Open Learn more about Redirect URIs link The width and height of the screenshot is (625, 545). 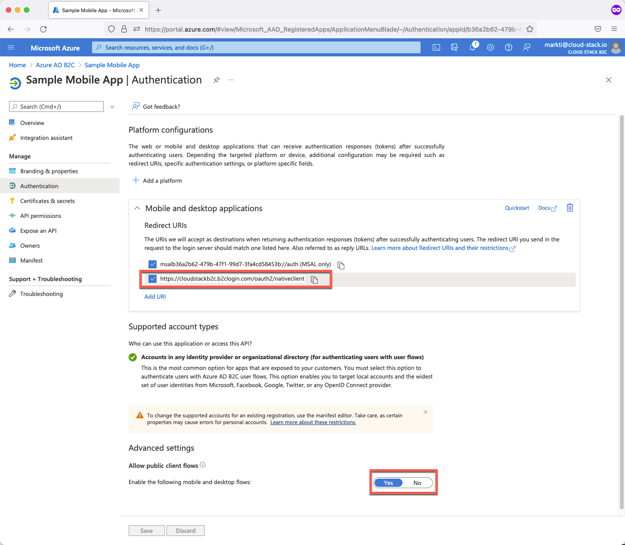[443, 248]
